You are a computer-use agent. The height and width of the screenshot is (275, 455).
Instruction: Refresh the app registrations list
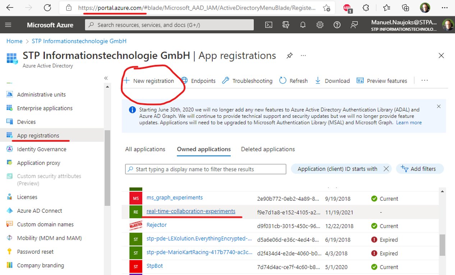click(x=294, y=81)
